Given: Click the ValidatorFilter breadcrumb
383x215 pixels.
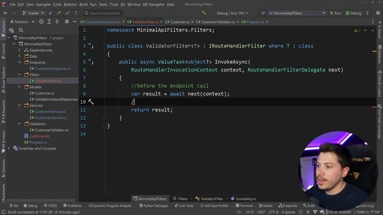Looking at the screenshot, I should 209,199.
